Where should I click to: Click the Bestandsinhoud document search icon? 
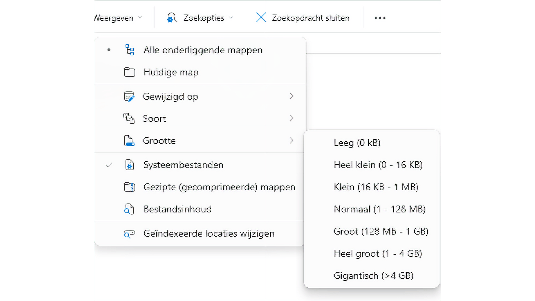pyautogui.click(x=129, y=209)
